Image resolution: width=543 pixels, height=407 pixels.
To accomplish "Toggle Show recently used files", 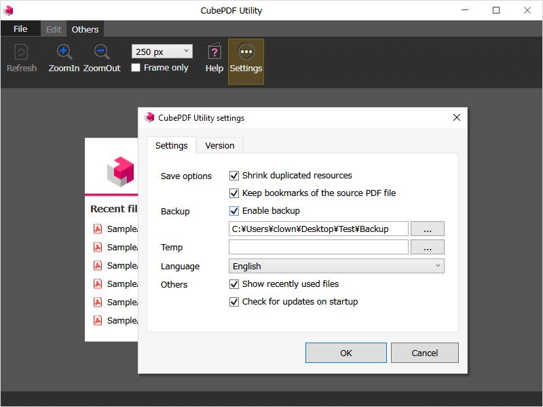I will coord(234,284).
